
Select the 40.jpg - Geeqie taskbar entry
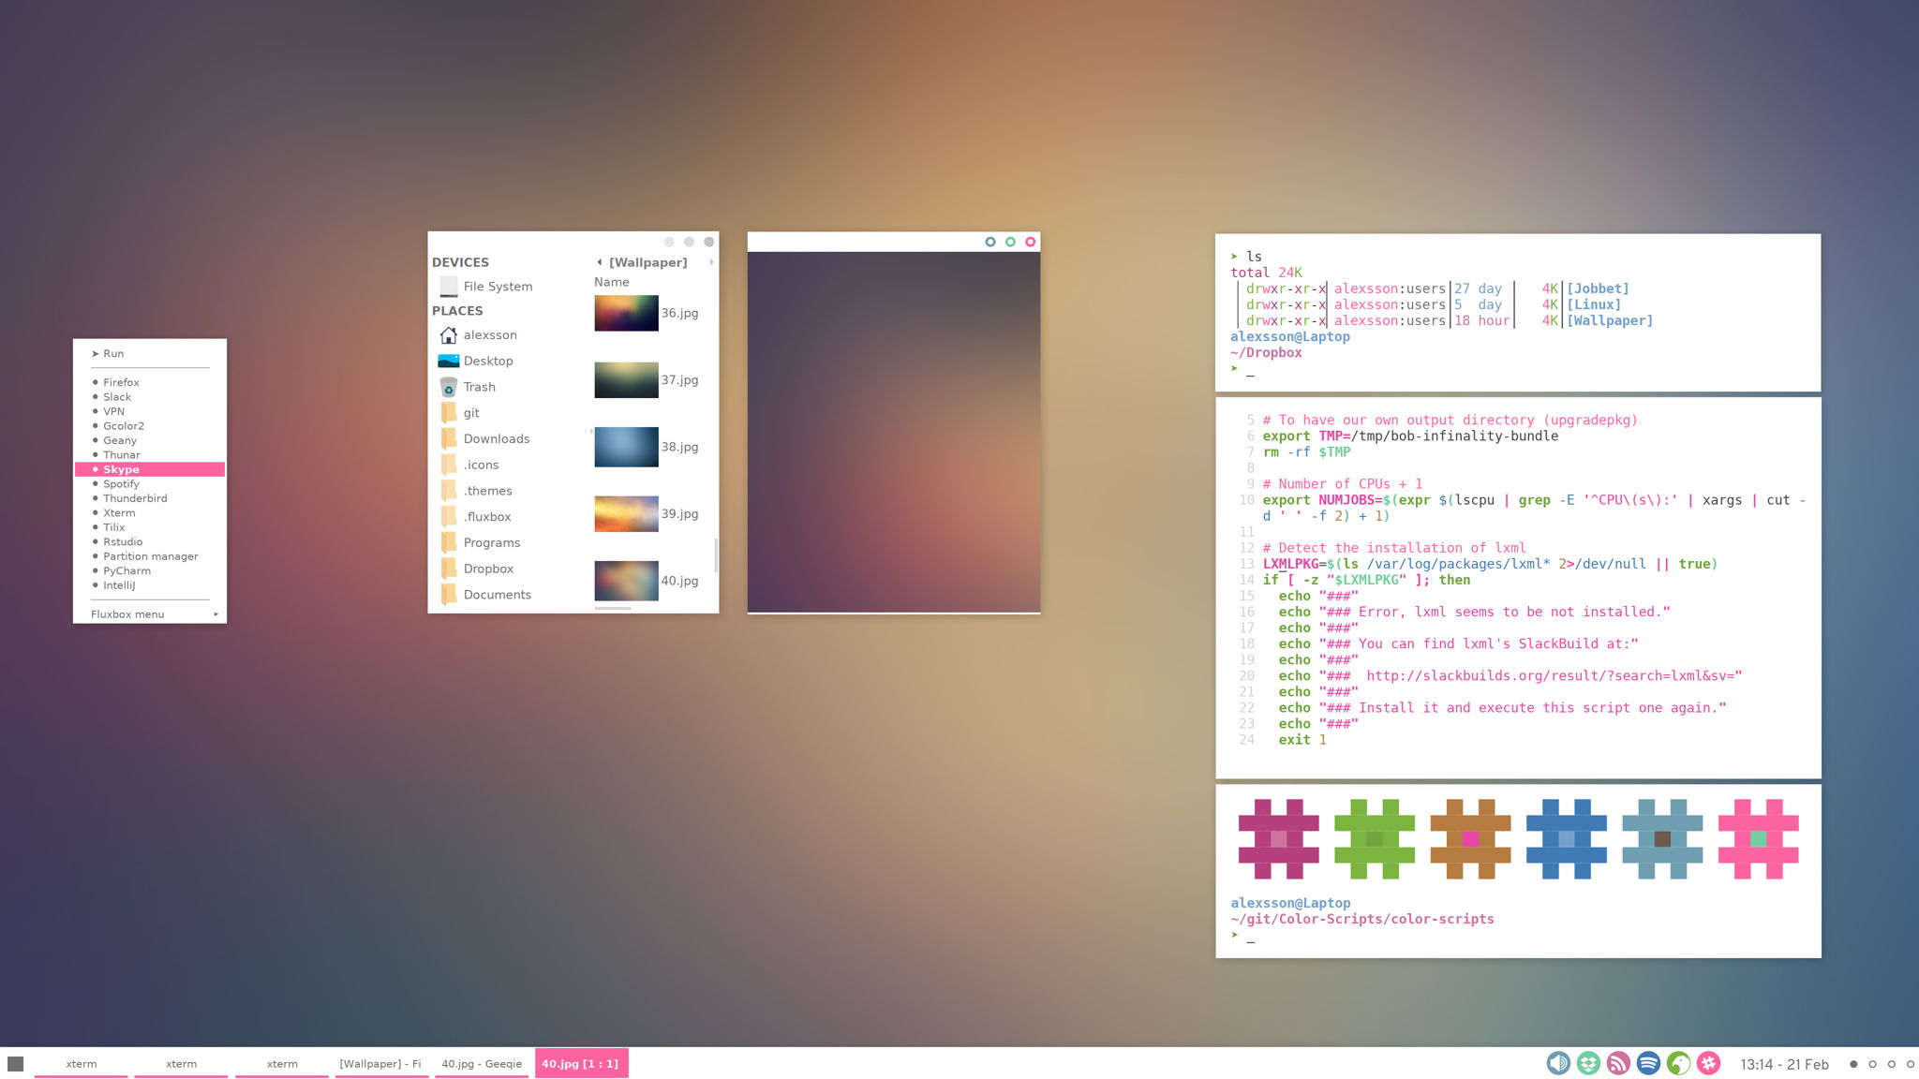click(x=482, y=1063)
